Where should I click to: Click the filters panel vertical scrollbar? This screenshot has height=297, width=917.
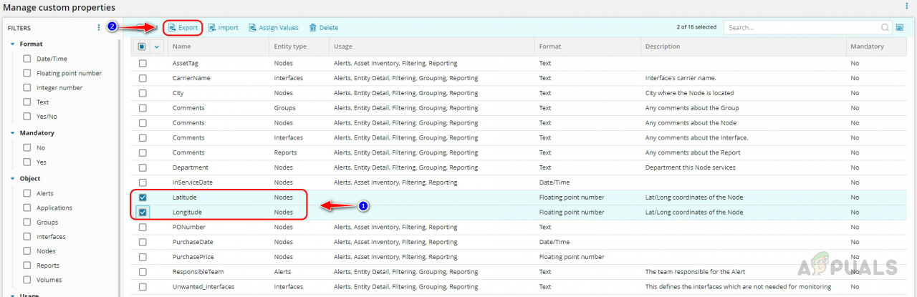coord(120,143)
